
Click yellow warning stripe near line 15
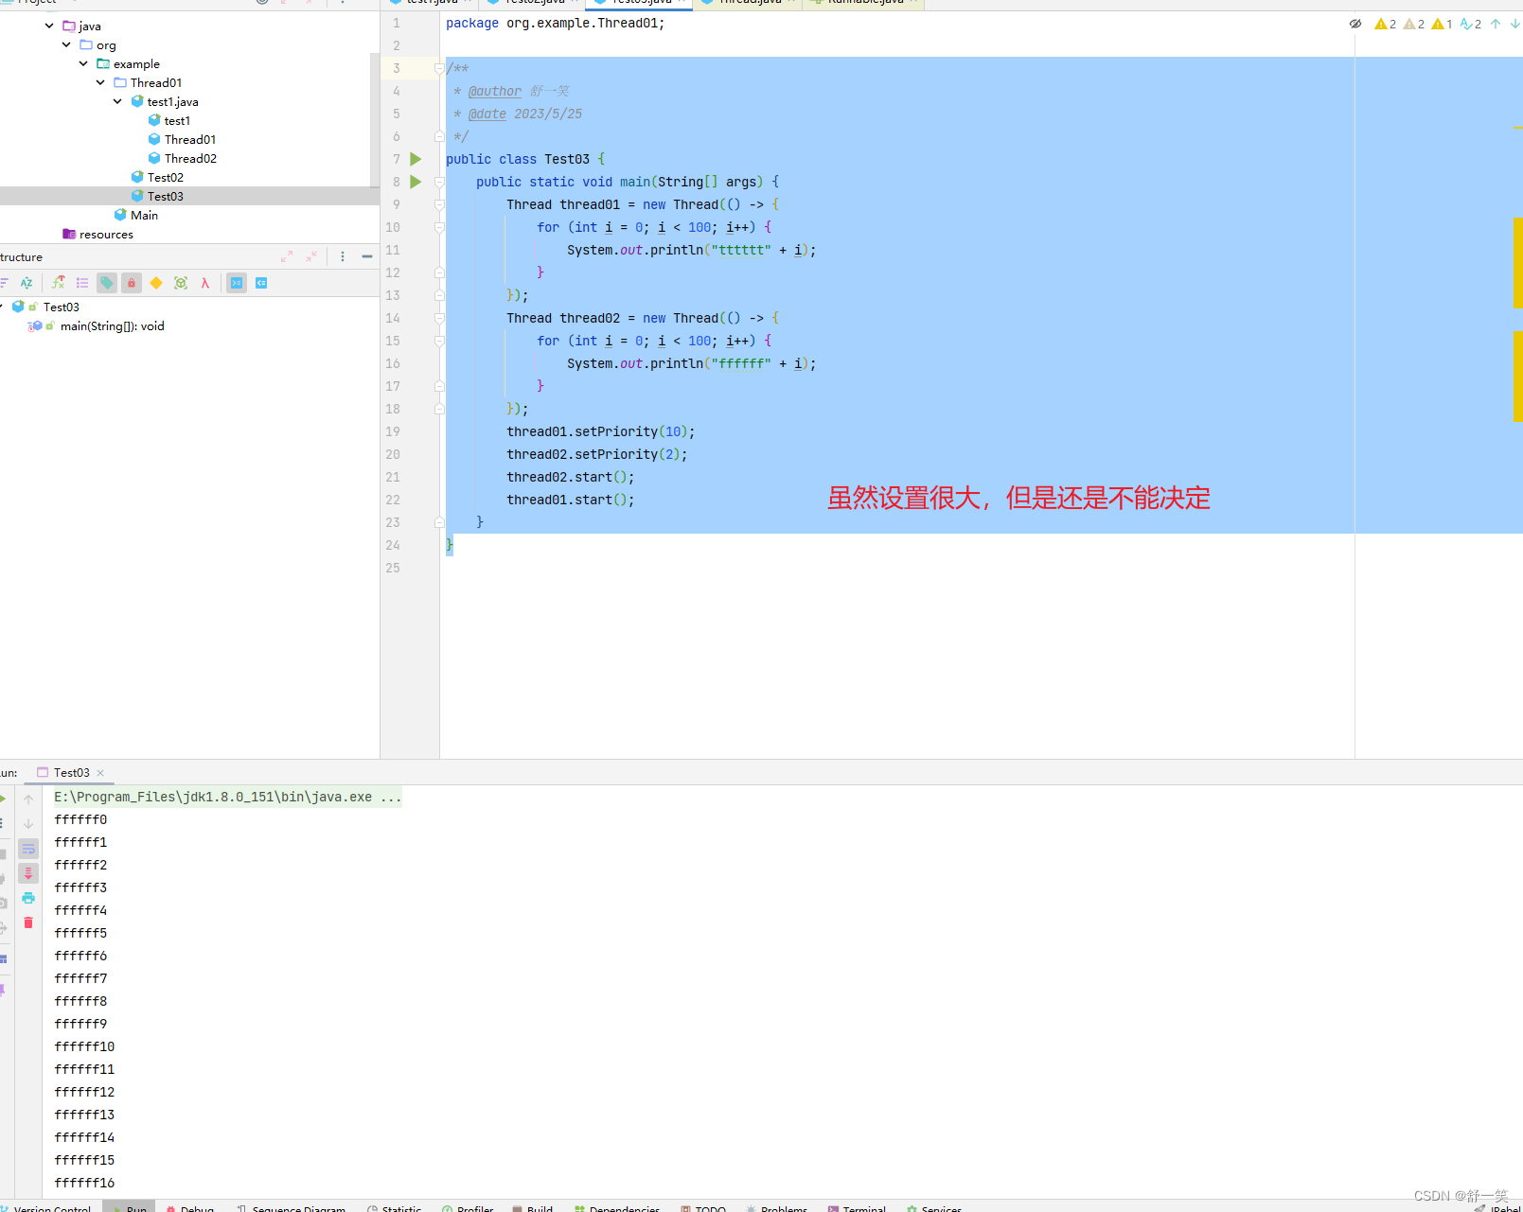(x=1518, y=376)
